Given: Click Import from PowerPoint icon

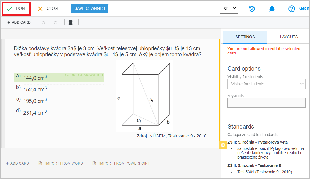Looking at the screenshot, I should click(x=94, y=163).
